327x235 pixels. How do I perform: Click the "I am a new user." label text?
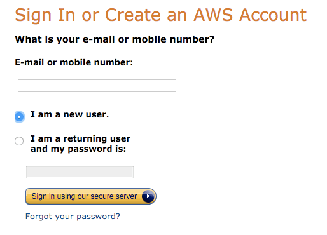[69, 114]
